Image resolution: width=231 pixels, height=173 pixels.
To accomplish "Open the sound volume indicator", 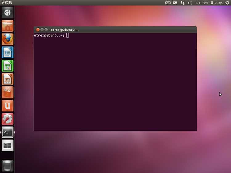I will (190, 3).
